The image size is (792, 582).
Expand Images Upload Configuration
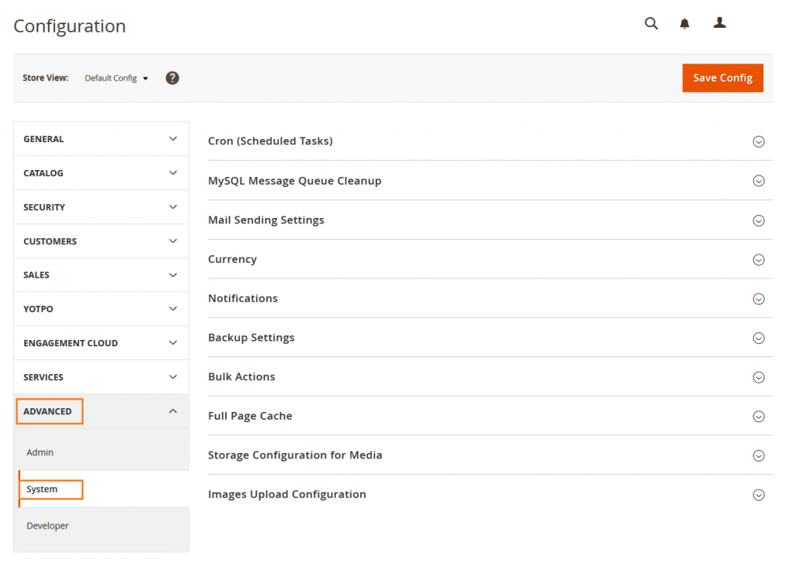point(759,495)
